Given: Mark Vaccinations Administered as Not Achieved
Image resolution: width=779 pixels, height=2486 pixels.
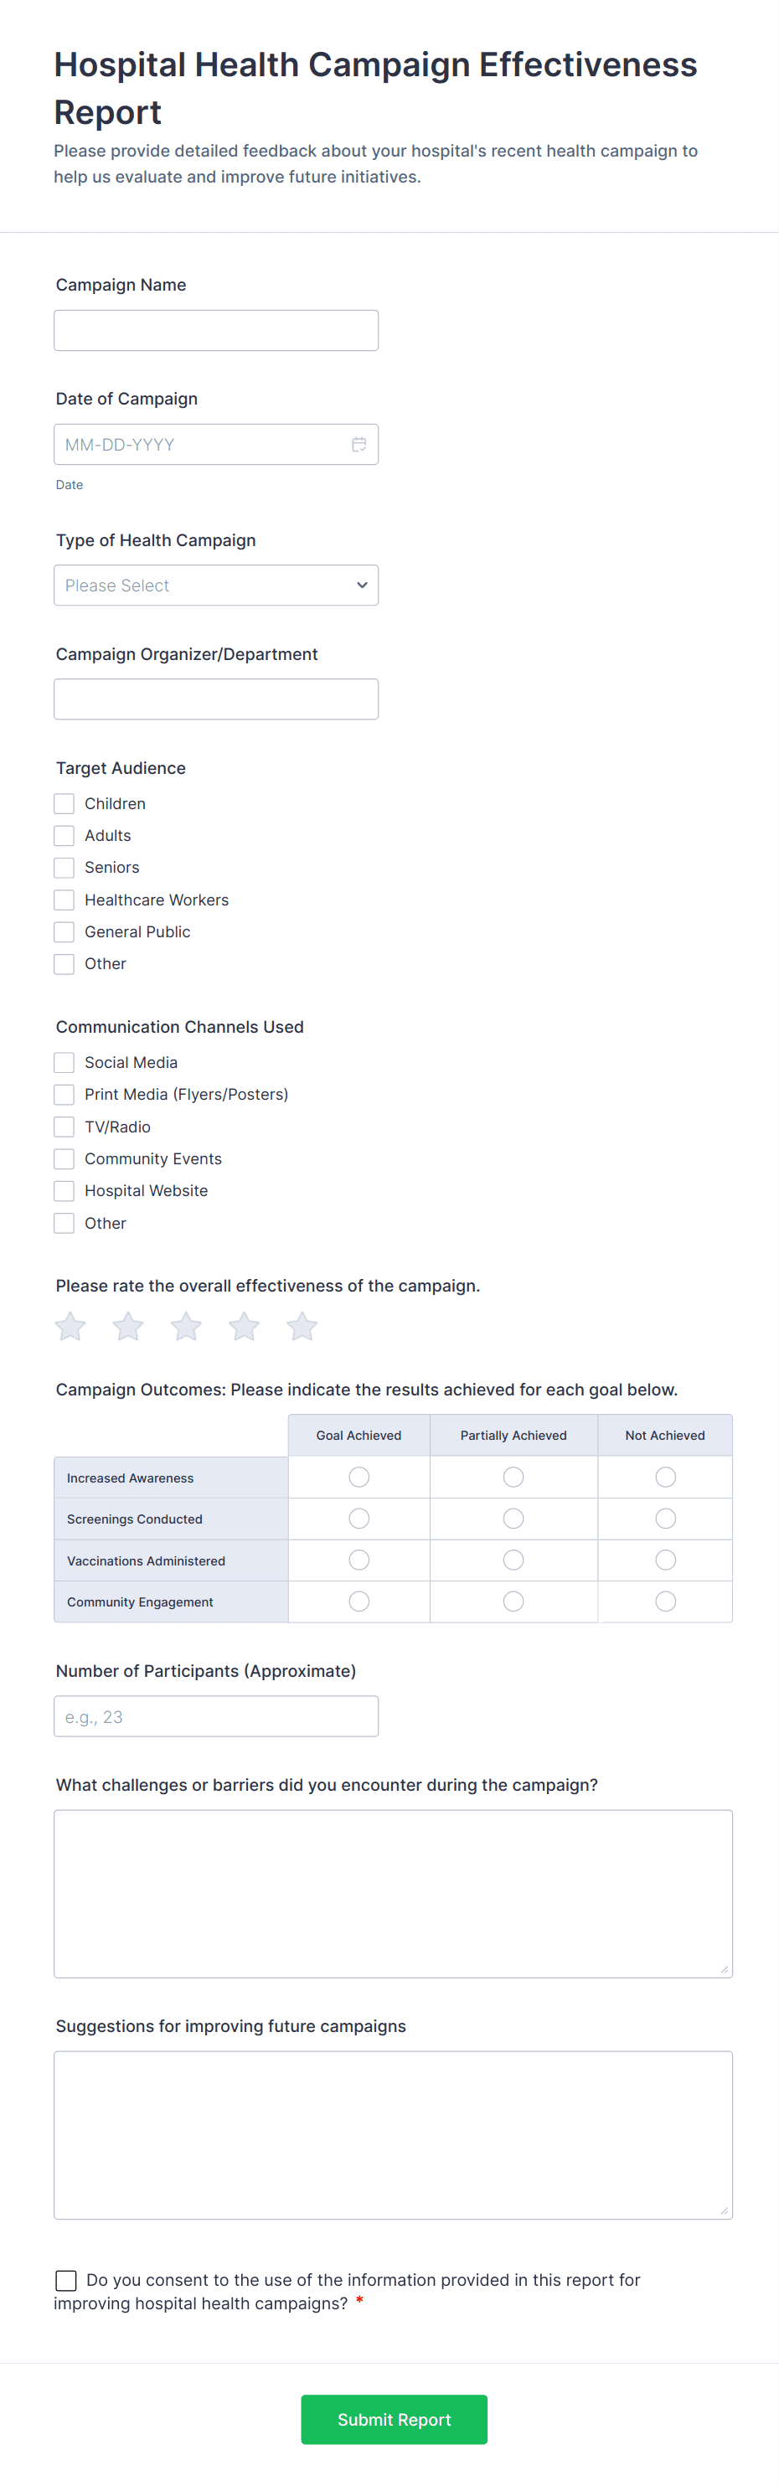Looking at the screenshot, I should (x=665, y=1560).
